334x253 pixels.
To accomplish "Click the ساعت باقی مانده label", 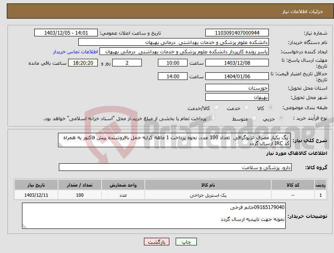I will point(48,63).
